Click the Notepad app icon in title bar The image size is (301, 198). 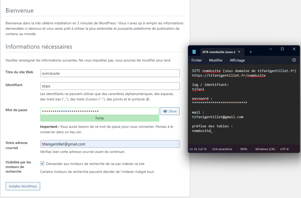coord(194,52)
